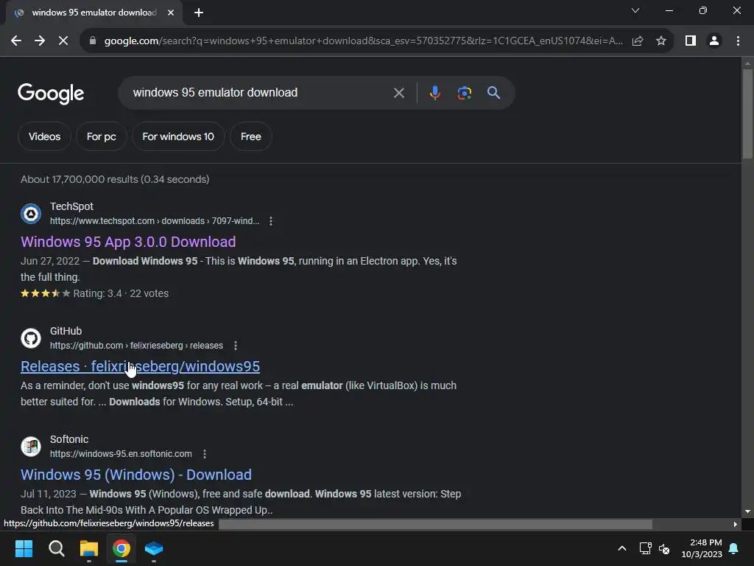Open a new browser tab

(199, 13)
